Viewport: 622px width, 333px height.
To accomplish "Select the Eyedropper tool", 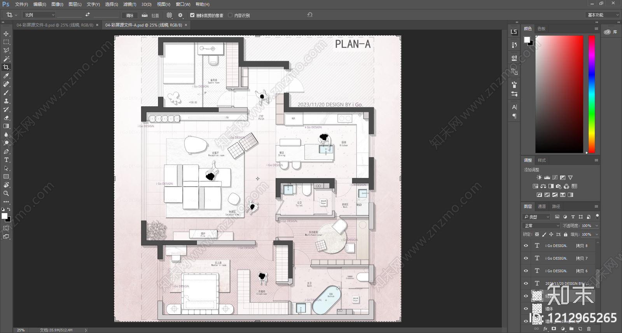I will pos(6,76).
